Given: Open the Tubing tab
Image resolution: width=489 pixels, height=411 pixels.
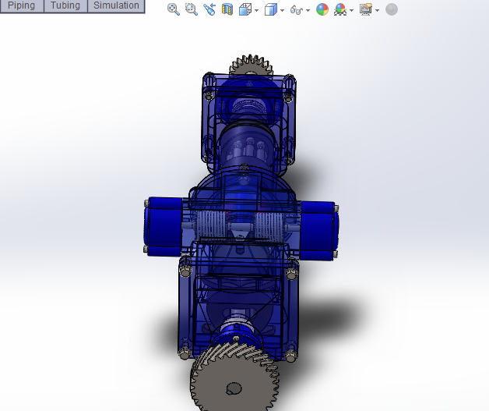Looking at the screenshot, I should pos(65,6).
